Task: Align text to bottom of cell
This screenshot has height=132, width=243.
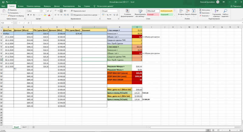Action: click(61, 11)
